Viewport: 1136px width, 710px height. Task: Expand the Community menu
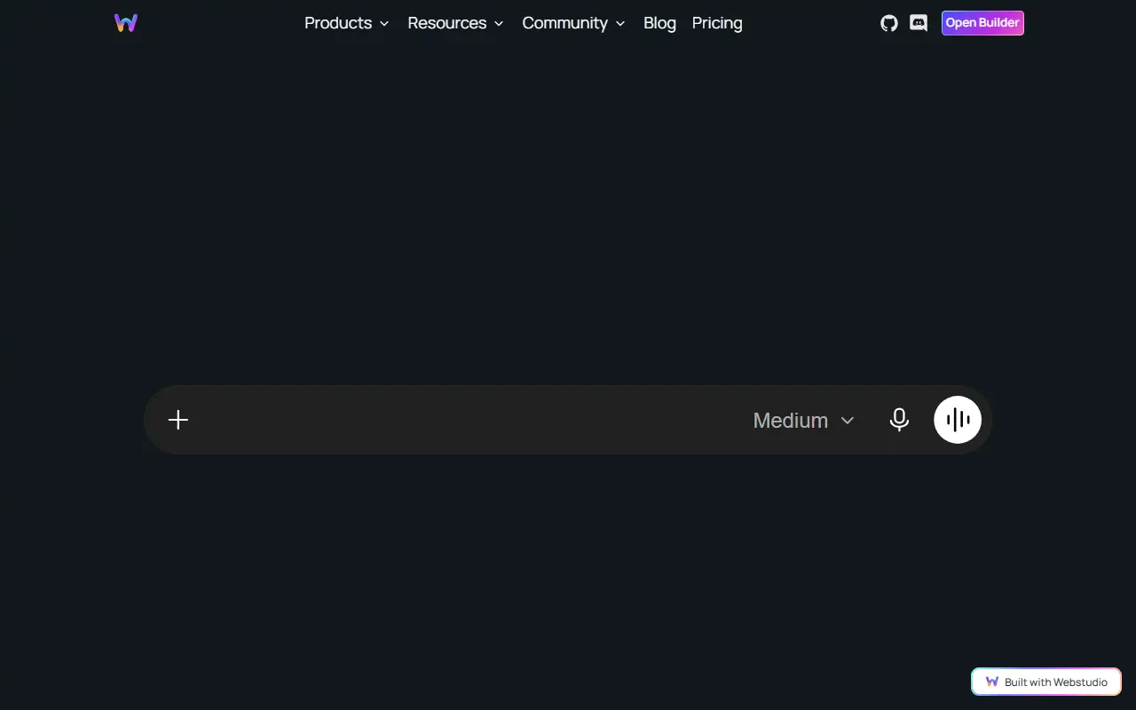coord(573,23)
